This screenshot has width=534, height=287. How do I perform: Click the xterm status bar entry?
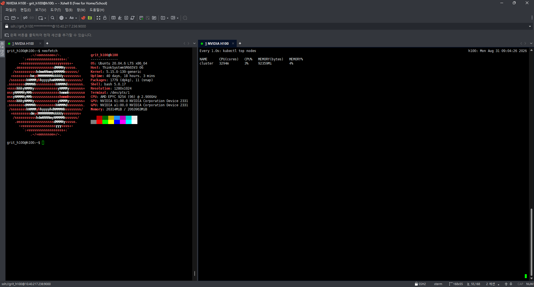438,284
